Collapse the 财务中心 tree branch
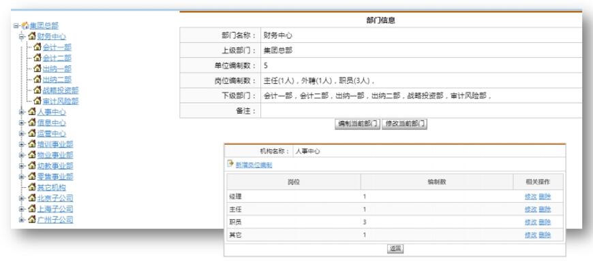 22,37
